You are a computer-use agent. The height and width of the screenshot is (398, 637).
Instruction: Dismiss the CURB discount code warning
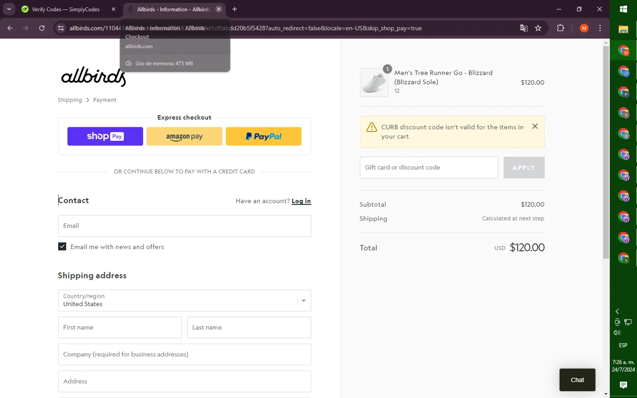coord(535,126)
